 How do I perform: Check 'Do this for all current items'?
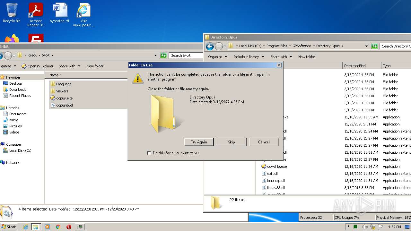[149, 153]
